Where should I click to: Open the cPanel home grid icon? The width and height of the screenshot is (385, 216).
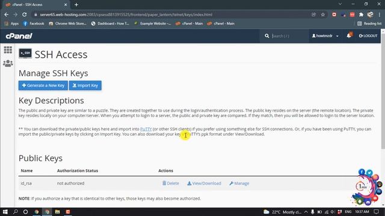tap(8, 50)
